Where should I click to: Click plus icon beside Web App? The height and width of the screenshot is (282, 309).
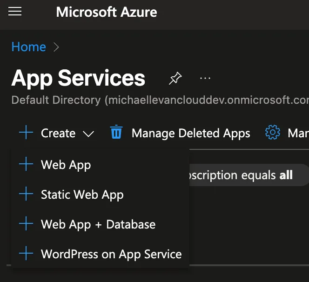(26, 164)
